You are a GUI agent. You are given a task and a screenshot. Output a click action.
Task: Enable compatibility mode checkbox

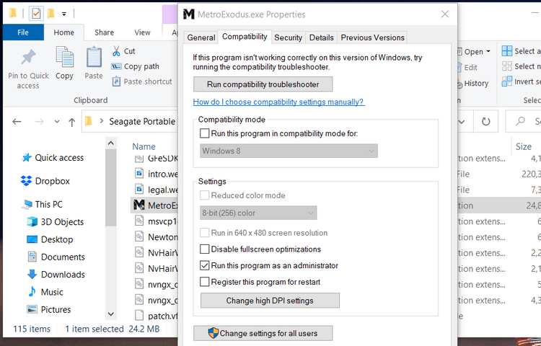[x=205, y=133]
